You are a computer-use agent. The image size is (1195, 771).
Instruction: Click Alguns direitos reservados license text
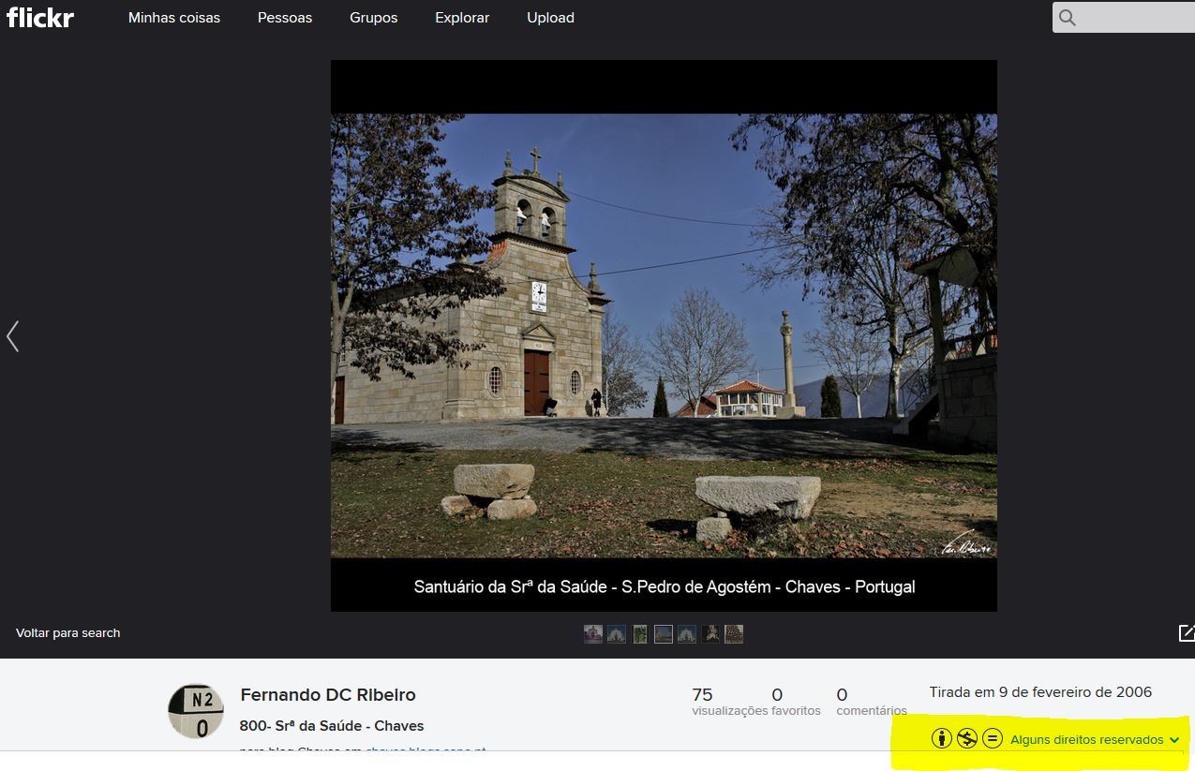click(1086, 740)
